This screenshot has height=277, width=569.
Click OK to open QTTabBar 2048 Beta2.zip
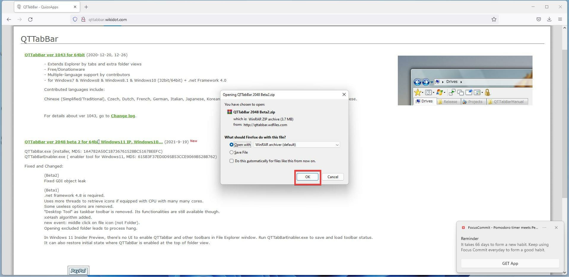(307, 177)
